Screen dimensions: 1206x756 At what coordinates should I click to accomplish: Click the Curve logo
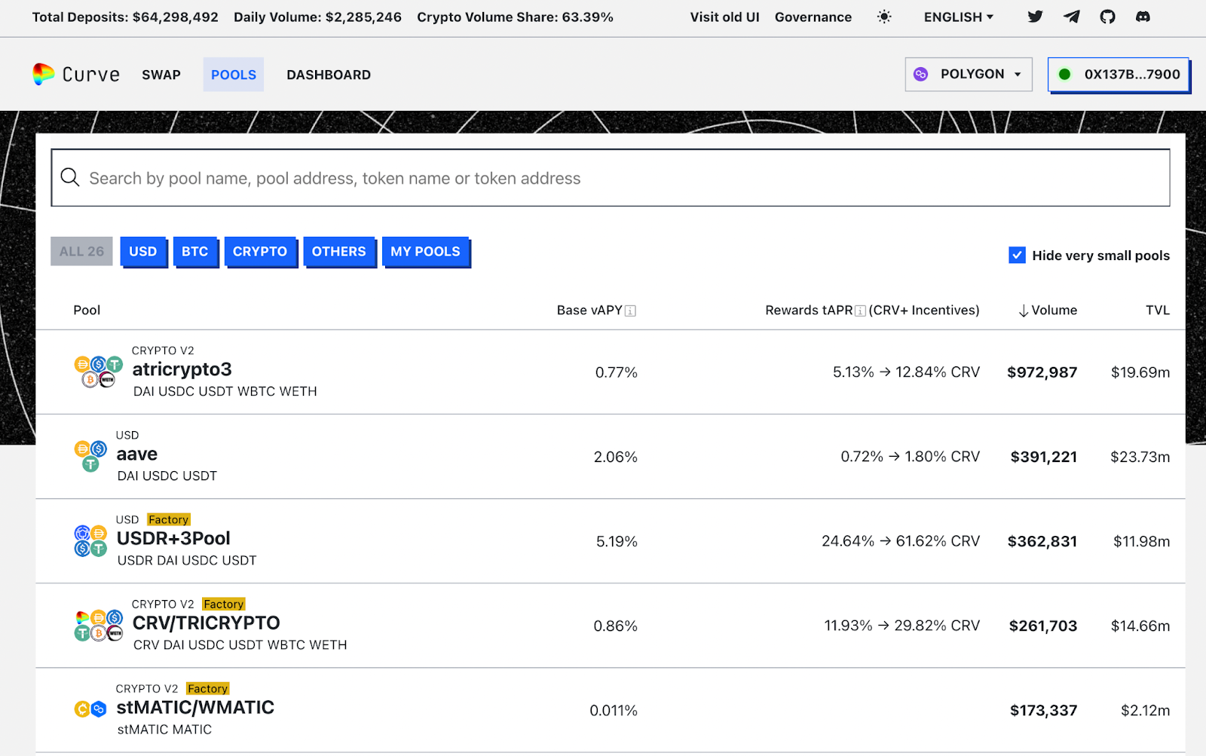pos(76,75)
